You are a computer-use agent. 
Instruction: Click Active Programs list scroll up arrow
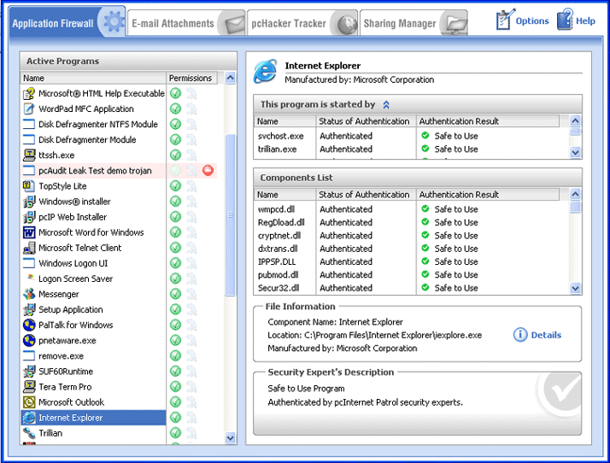(231, 79)
